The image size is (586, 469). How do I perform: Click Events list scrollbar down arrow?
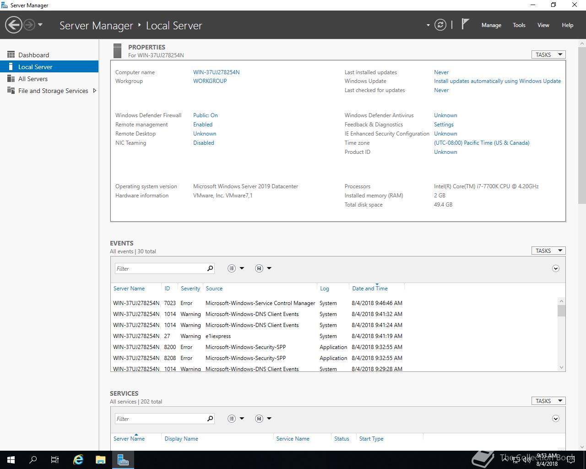click(x=561, y=367)
